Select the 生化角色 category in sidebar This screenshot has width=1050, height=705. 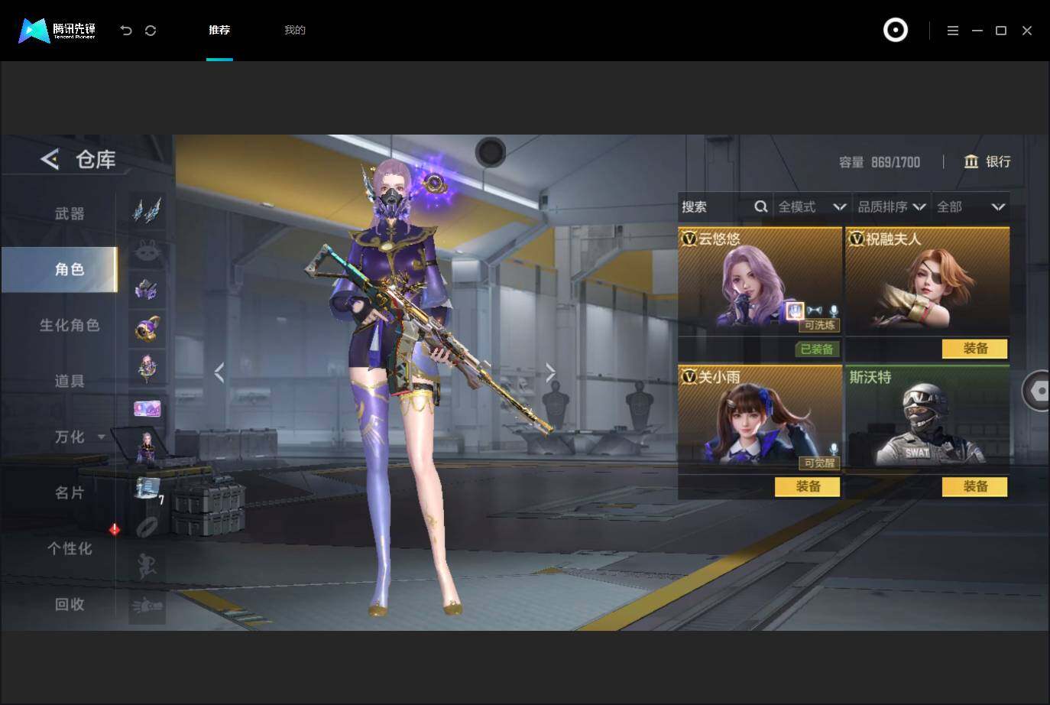click(70, 325)
